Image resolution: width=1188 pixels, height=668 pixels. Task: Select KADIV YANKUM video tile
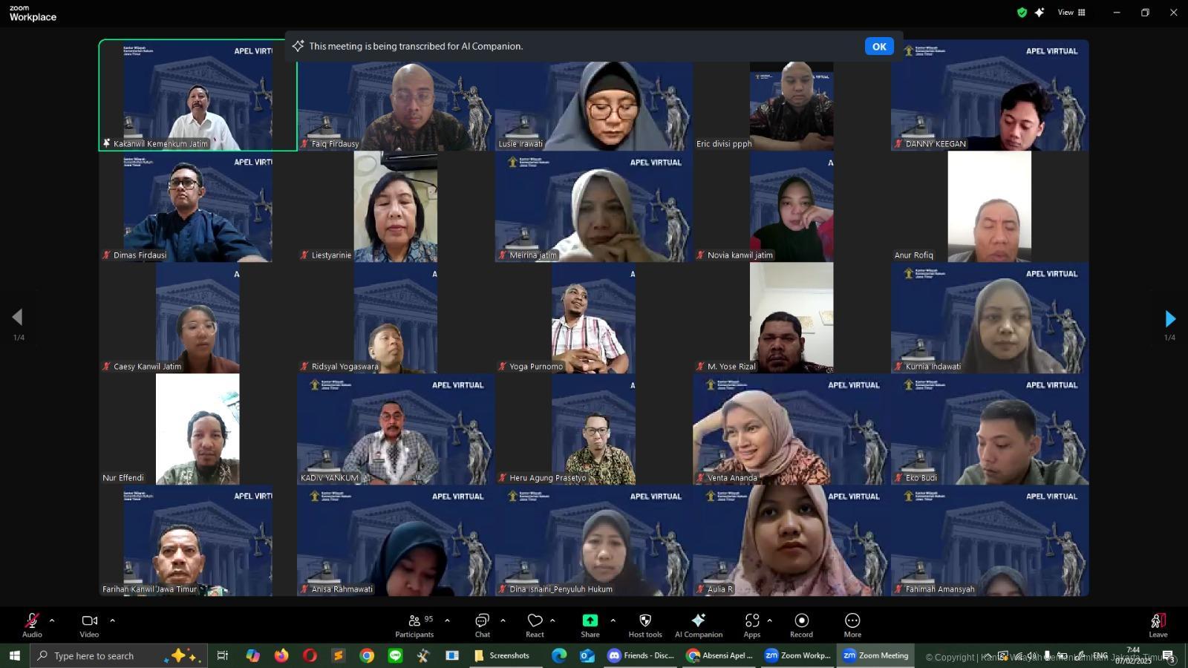396,429
